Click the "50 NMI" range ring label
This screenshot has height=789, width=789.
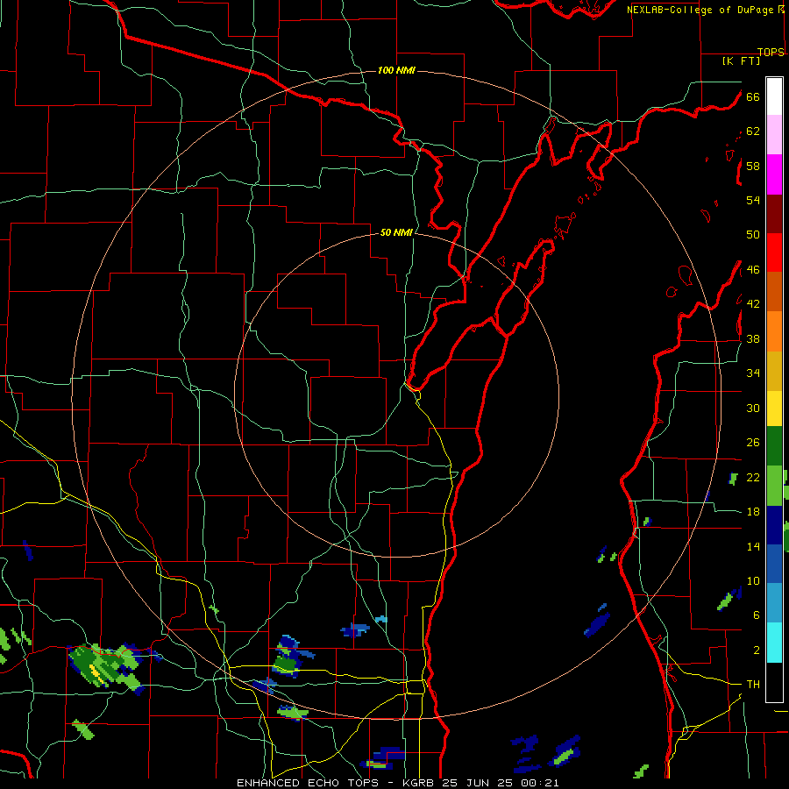point(396,232)
